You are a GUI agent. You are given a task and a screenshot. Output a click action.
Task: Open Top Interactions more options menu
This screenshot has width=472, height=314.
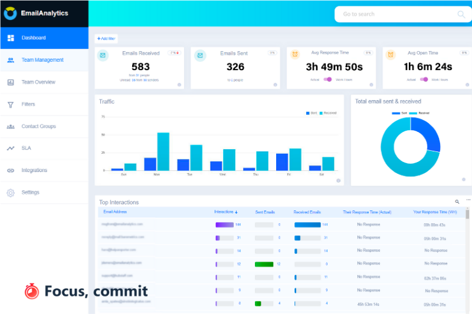468,200
